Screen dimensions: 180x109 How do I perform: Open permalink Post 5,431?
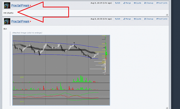[x=162, y=3]
